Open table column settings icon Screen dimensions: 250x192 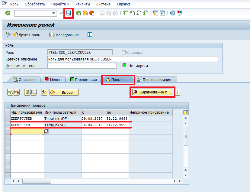[x=186, y=112]
